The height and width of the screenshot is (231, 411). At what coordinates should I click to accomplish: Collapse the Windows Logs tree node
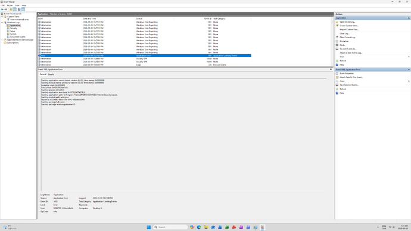2,23
